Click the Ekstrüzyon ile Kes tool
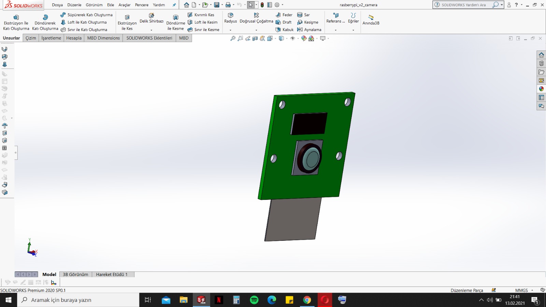This screenshot has width=546, height=307. click(127, 23)
